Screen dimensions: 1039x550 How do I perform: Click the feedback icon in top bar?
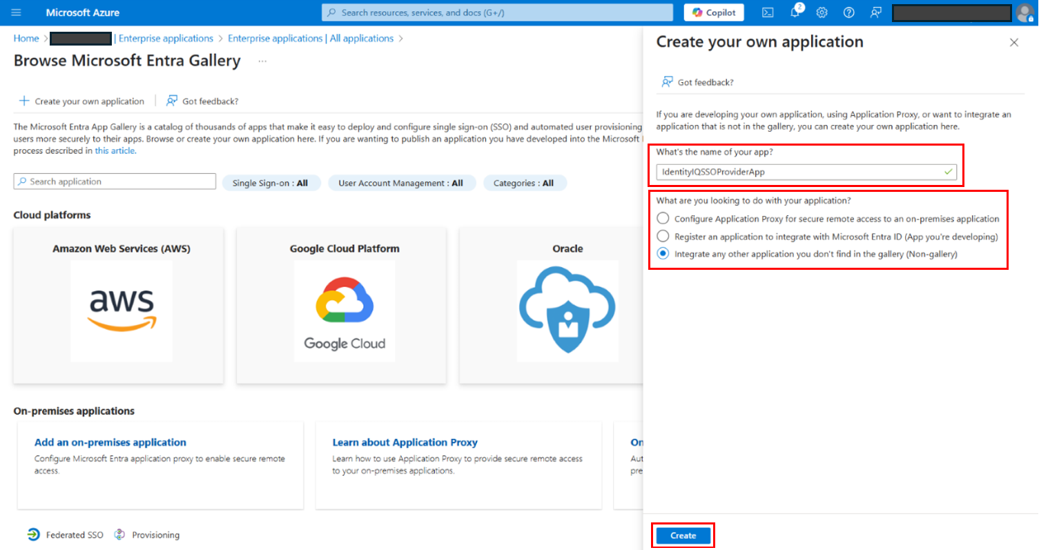[x=876, y=12]
